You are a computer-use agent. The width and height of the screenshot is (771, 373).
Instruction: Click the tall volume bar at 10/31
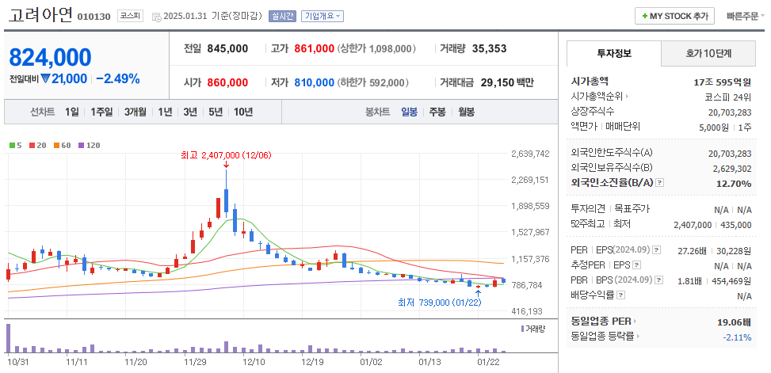coord(9,338)
